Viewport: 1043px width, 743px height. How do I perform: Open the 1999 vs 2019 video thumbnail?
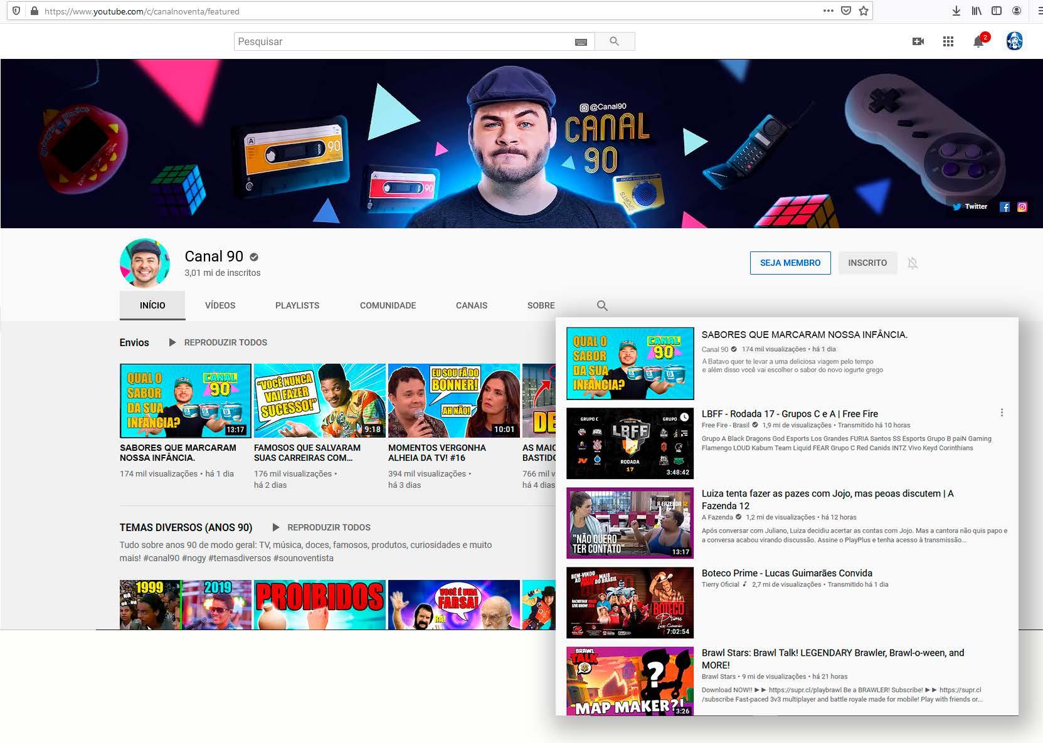click(x=186, y=604)
